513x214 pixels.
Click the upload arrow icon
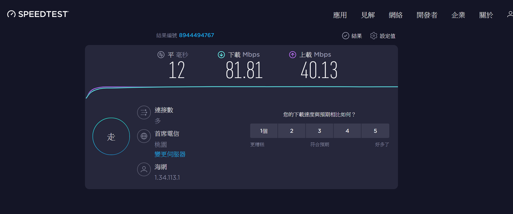click(x=292, y=55)
